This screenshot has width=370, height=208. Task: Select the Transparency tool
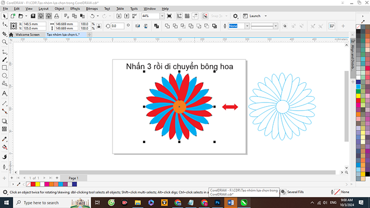(4, 129)
